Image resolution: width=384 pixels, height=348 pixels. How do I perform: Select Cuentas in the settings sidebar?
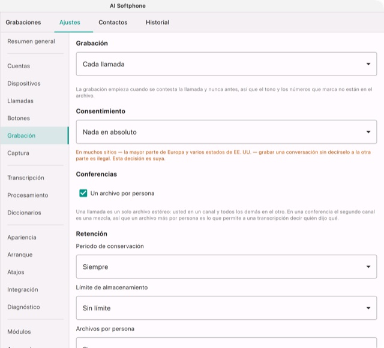click(19, 66)
